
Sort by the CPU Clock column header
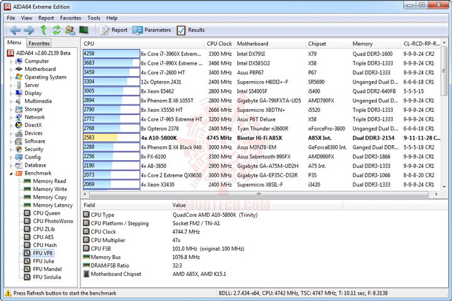click(x=219, y=44)
